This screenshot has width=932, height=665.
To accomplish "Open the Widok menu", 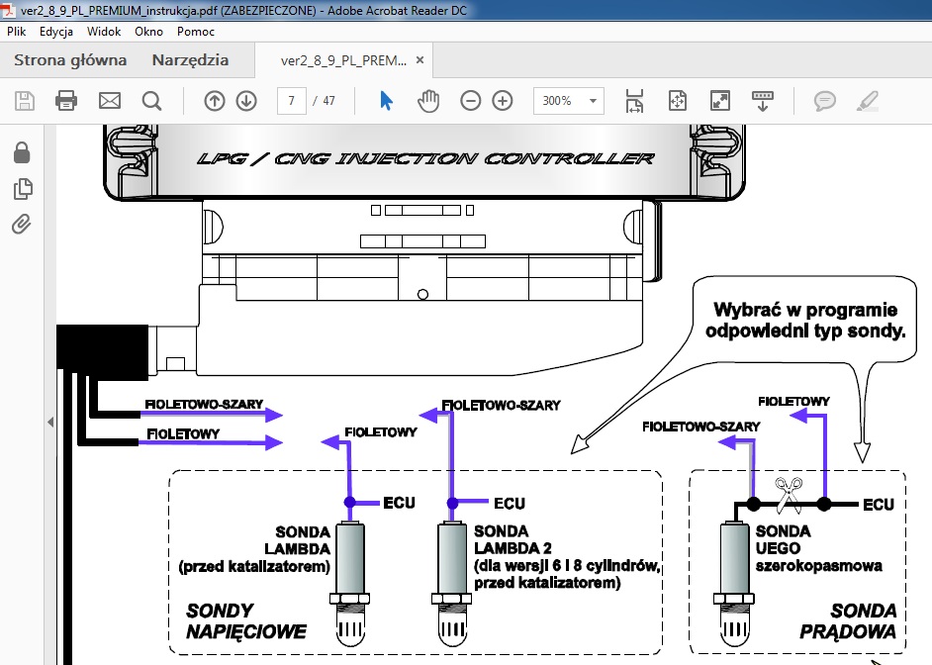I will tap(104, 32).
